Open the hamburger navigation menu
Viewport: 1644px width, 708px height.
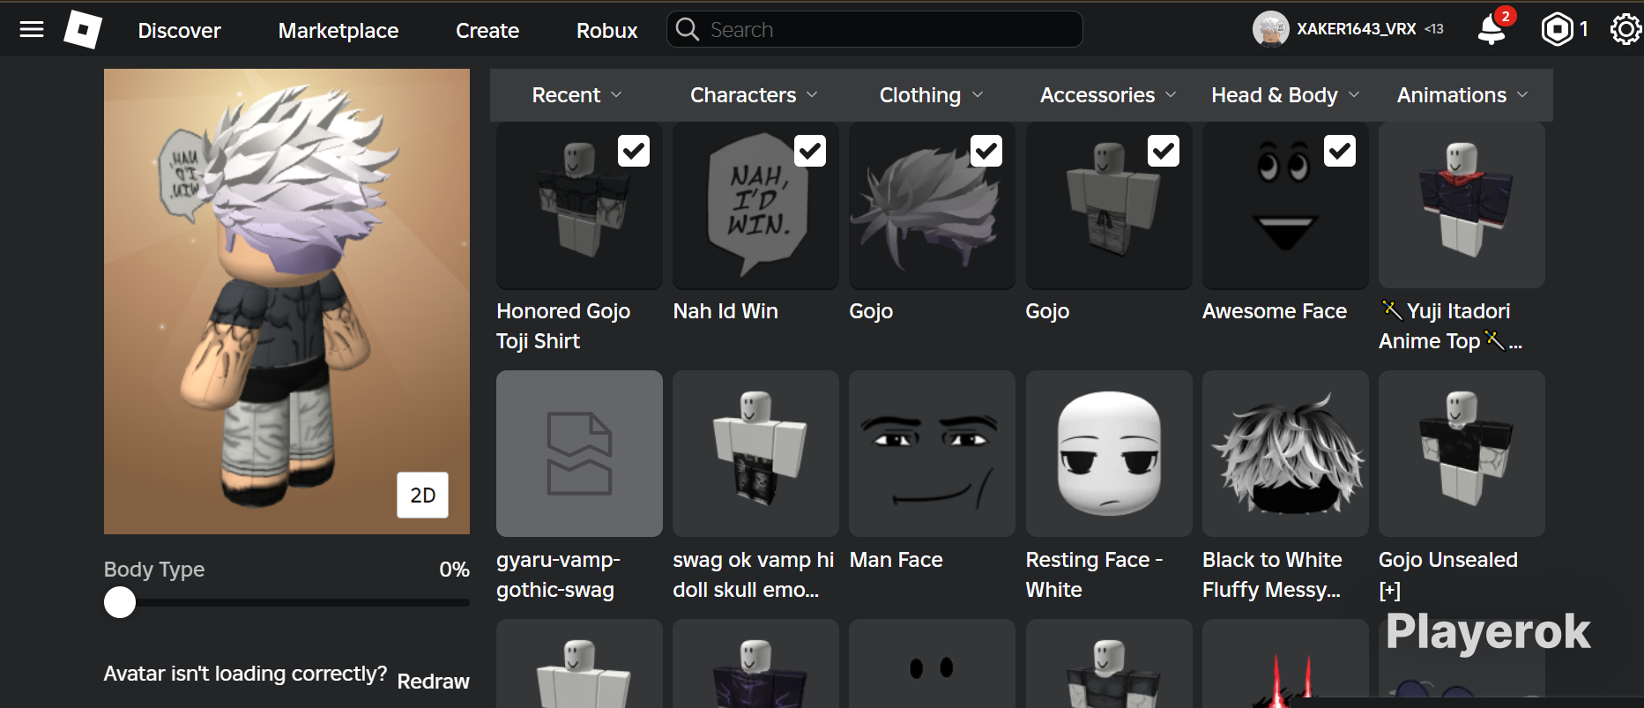pos(32,30)
